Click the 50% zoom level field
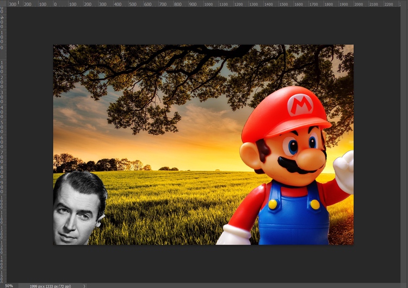 (9, 286)
